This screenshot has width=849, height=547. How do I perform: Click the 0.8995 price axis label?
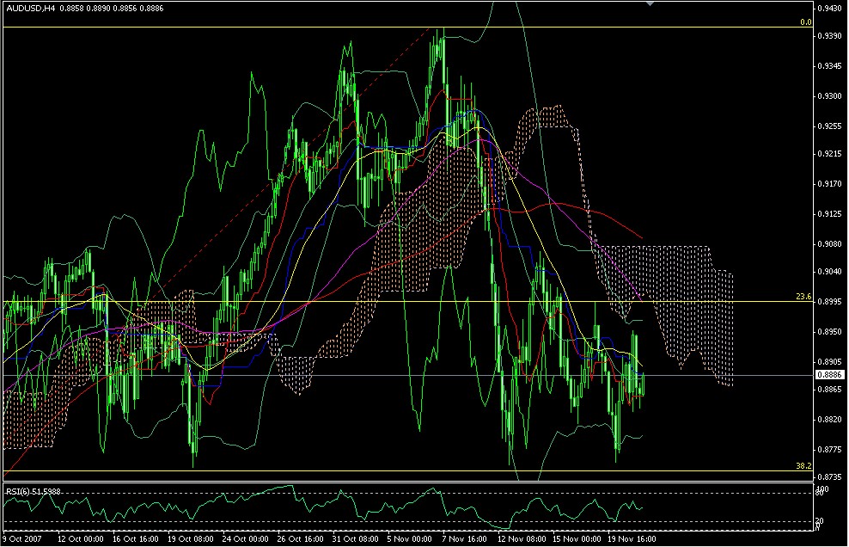829,302
